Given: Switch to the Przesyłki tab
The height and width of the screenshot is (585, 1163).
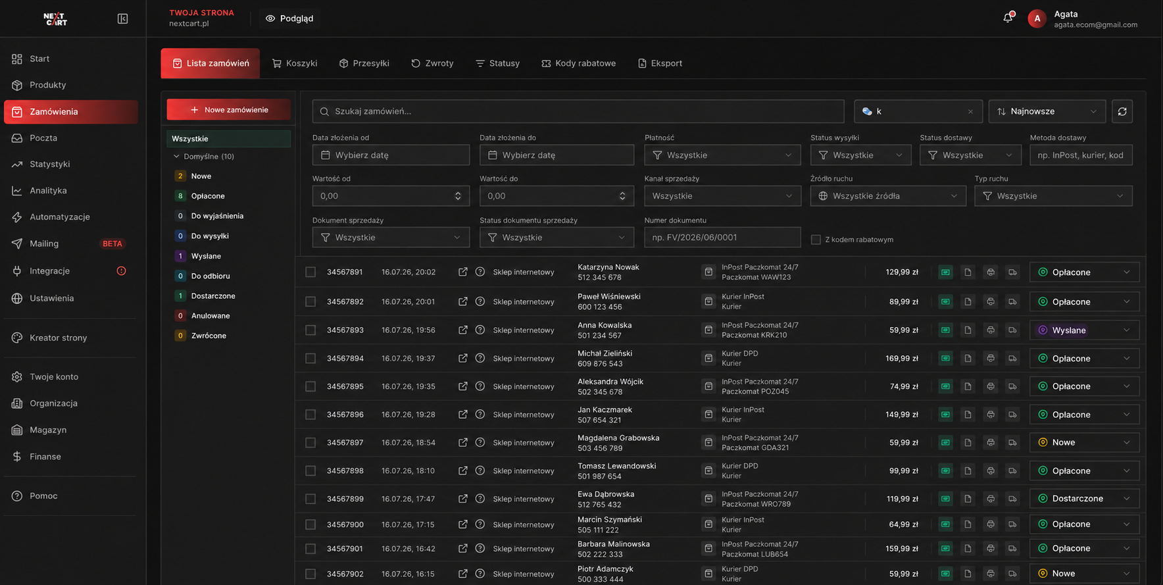Looking at the screenshot, I should (364, 63).
